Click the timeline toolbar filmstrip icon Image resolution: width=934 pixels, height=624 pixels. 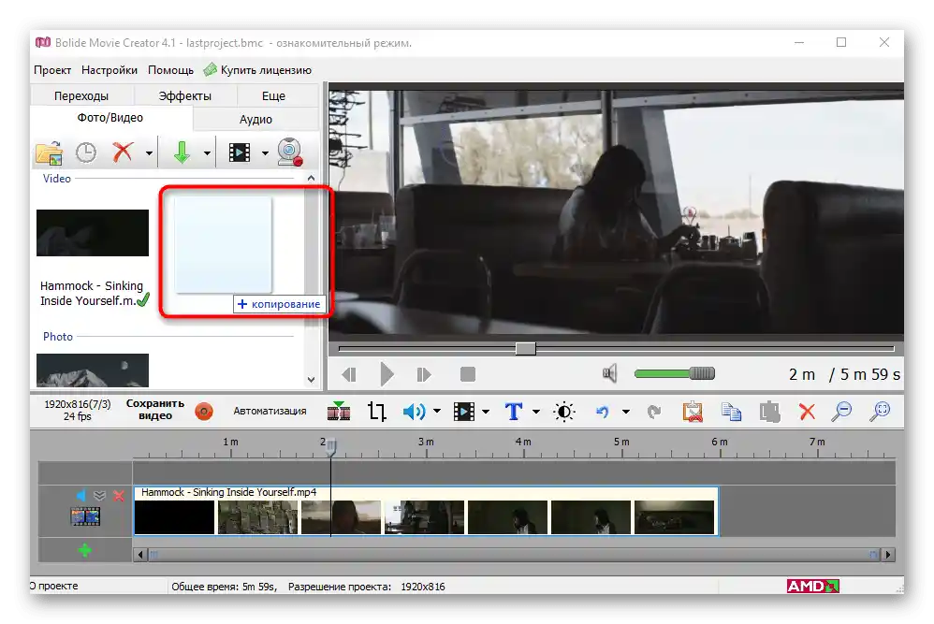click(464, 411)
